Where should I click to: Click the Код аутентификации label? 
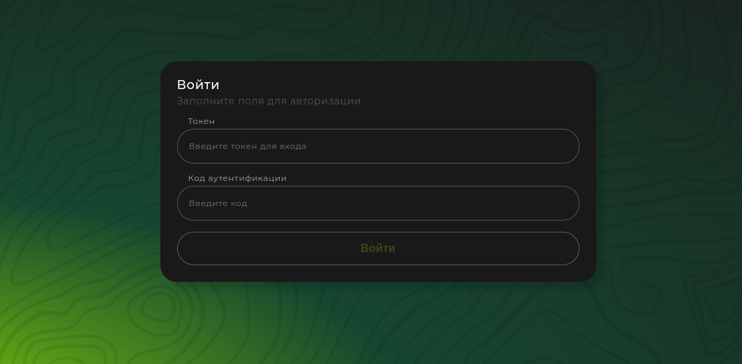coord(237,178)
